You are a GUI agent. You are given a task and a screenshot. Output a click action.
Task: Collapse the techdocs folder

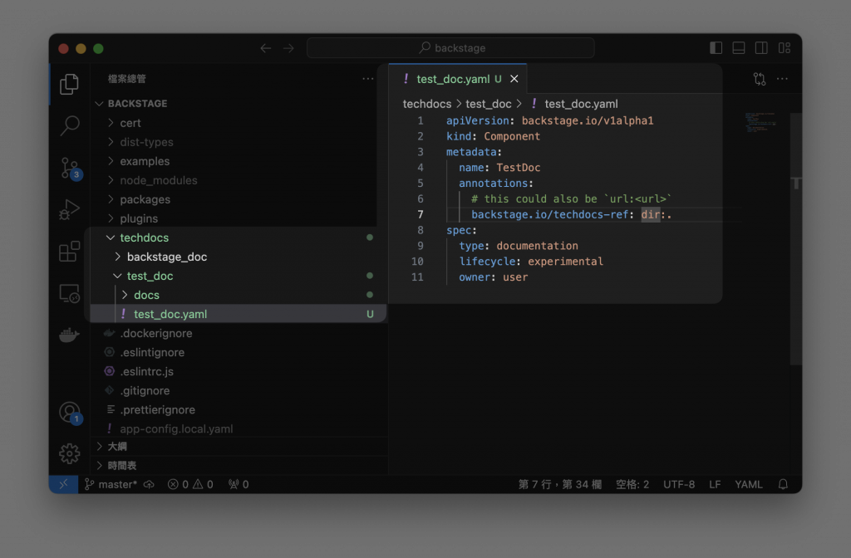[239, 237]
